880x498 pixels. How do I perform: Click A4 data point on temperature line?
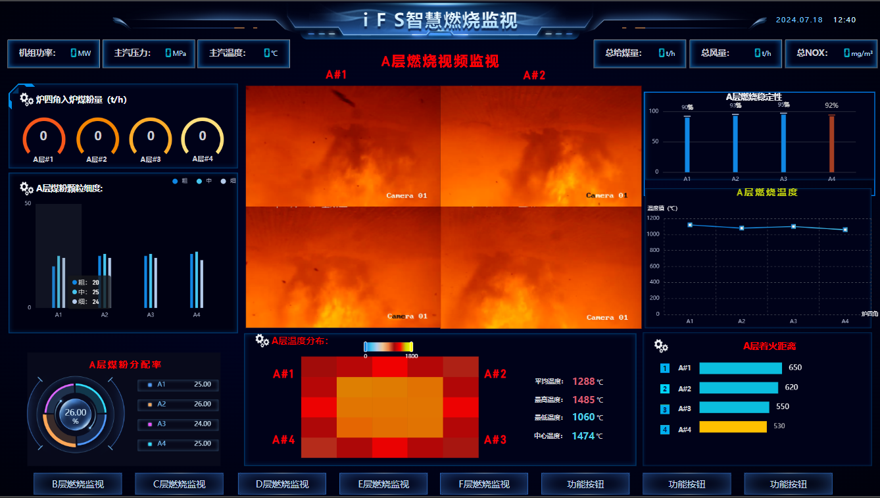tap(845, 230)
